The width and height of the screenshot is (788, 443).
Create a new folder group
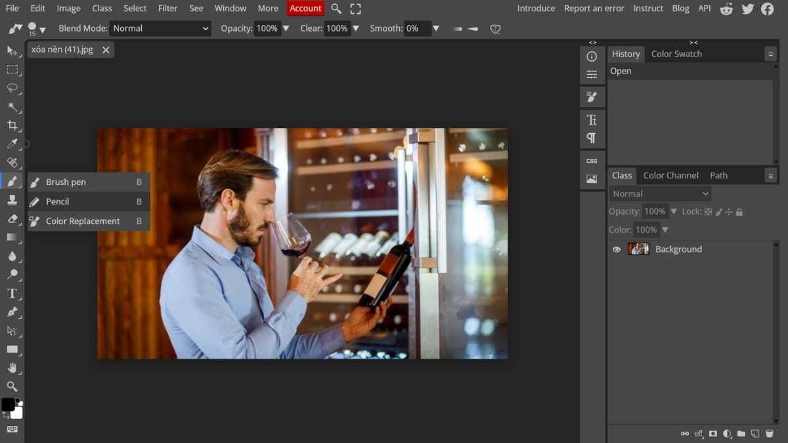tap(741, 434)
